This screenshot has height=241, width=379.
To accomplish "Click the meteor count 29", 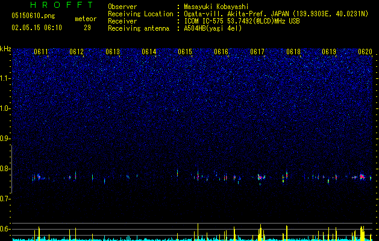I will coord(87,28).
